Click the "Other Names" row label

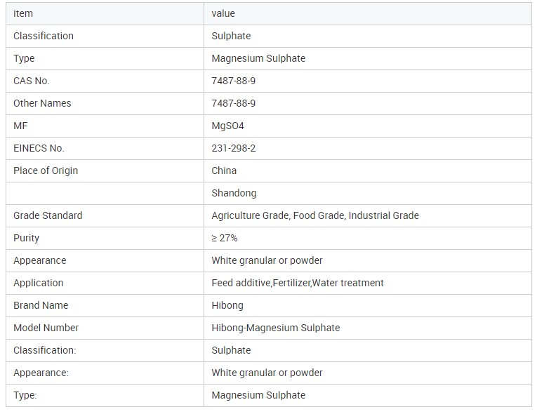tap(42, 103)
